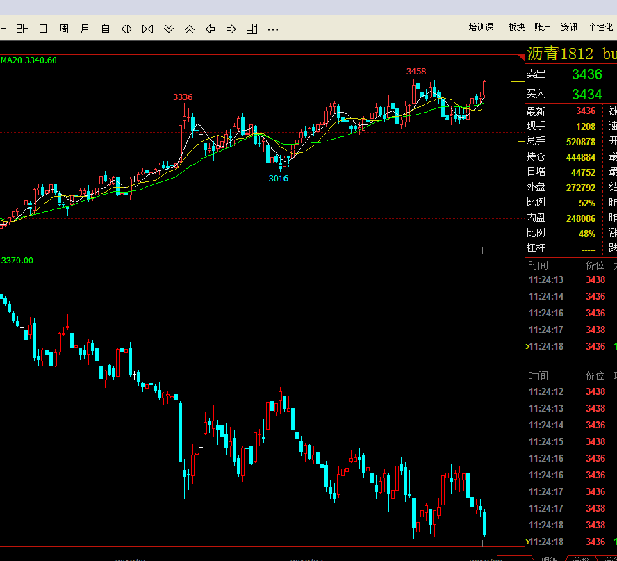Switch chart to 2-hour period
Viewport: 617px width, 561px height.
click(x=22, y=29)
